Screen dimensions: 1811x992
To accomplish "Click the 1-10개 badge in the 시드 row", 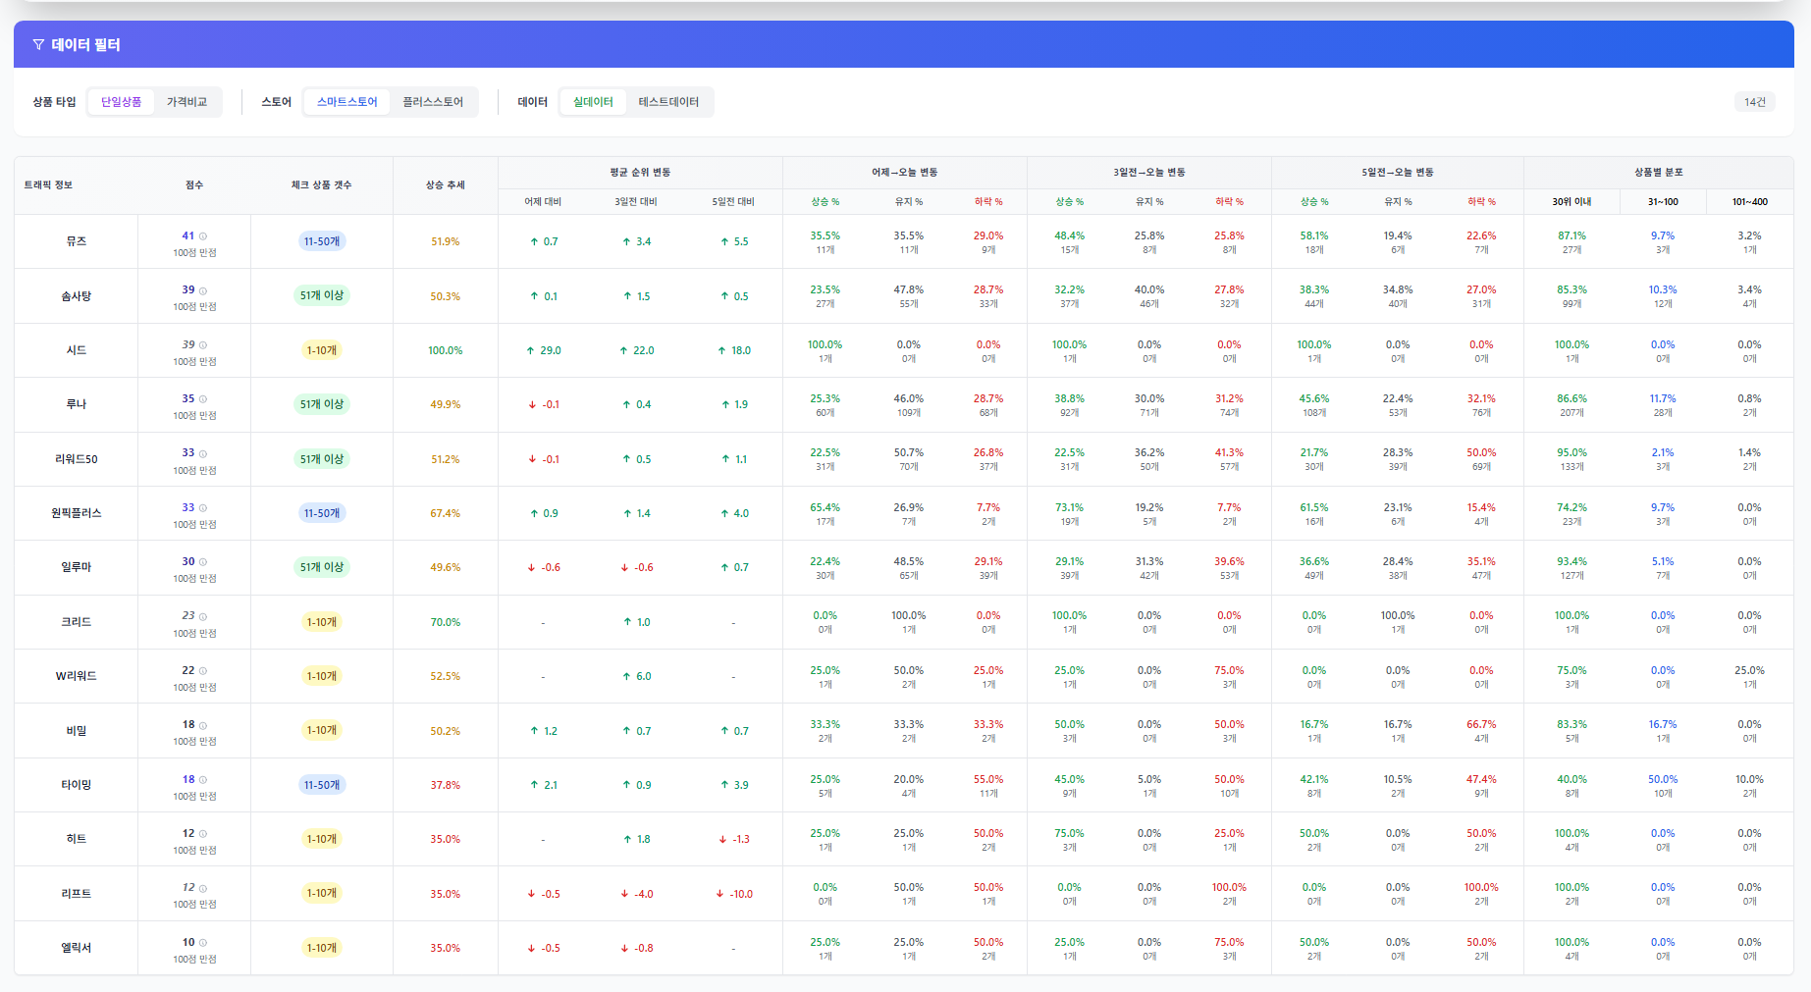I will (x=322, y=350).
